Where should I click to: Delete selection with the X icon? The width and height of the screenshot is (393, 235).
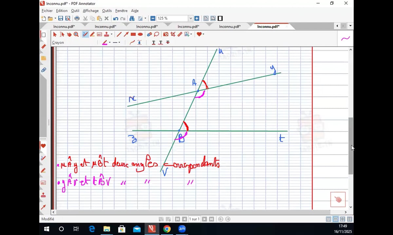[x=106, y=19]
